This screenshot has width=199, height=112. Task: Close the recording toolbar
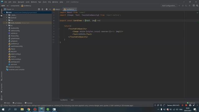(197, 105)
